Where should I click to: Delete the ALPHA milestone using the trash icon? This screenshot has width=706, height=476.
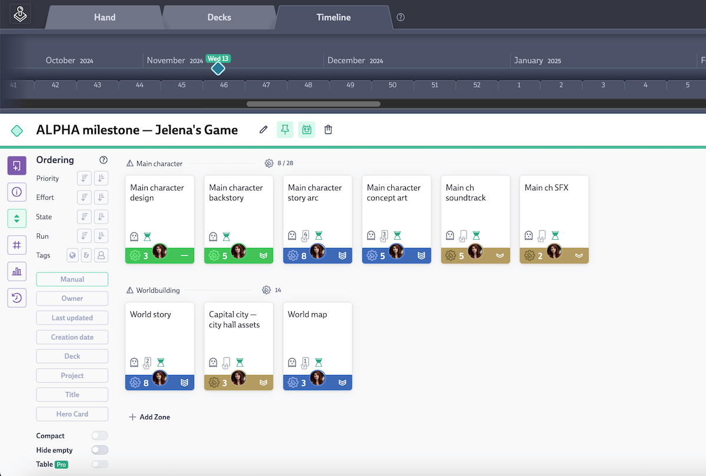pyautogui.click(x=328, y=129)
